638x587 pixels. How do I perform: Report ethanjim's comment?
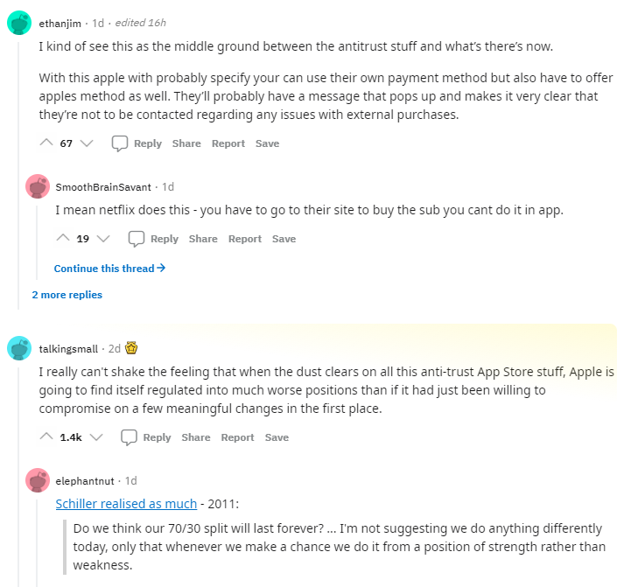coord(228,143)
